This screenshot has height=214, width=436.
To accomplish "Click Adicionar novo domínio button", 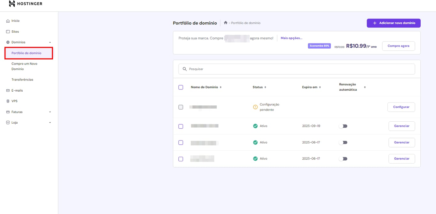I will (394, 23).
